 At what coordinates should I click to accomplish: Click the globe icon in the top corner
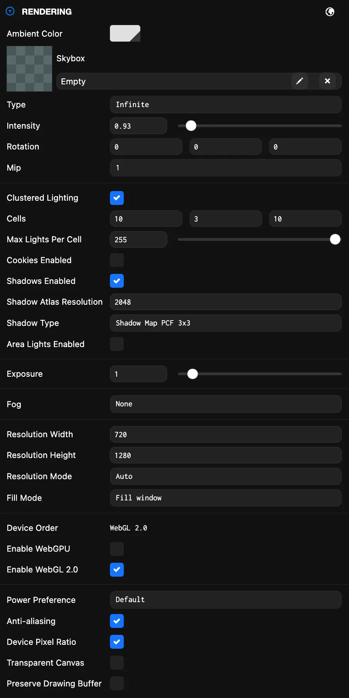330,12
